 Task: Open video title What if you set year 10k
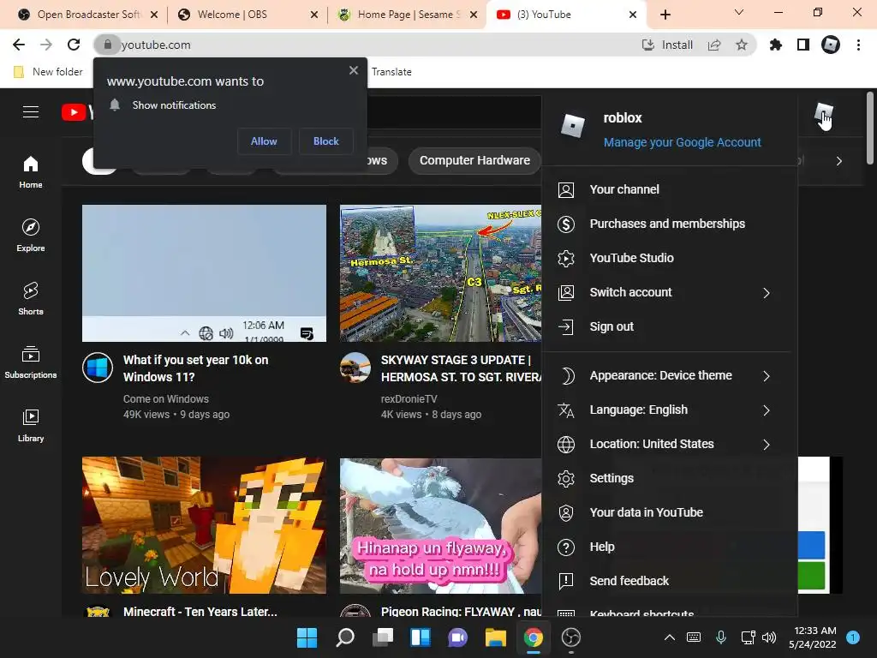196,368
